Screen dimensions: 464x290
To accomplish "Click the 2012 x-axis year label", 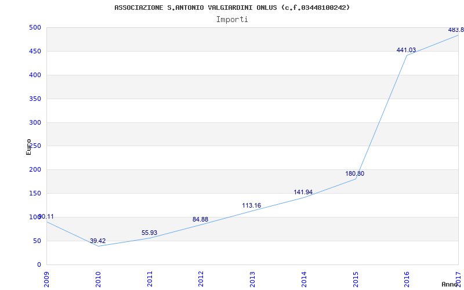I will coord(201,279).
